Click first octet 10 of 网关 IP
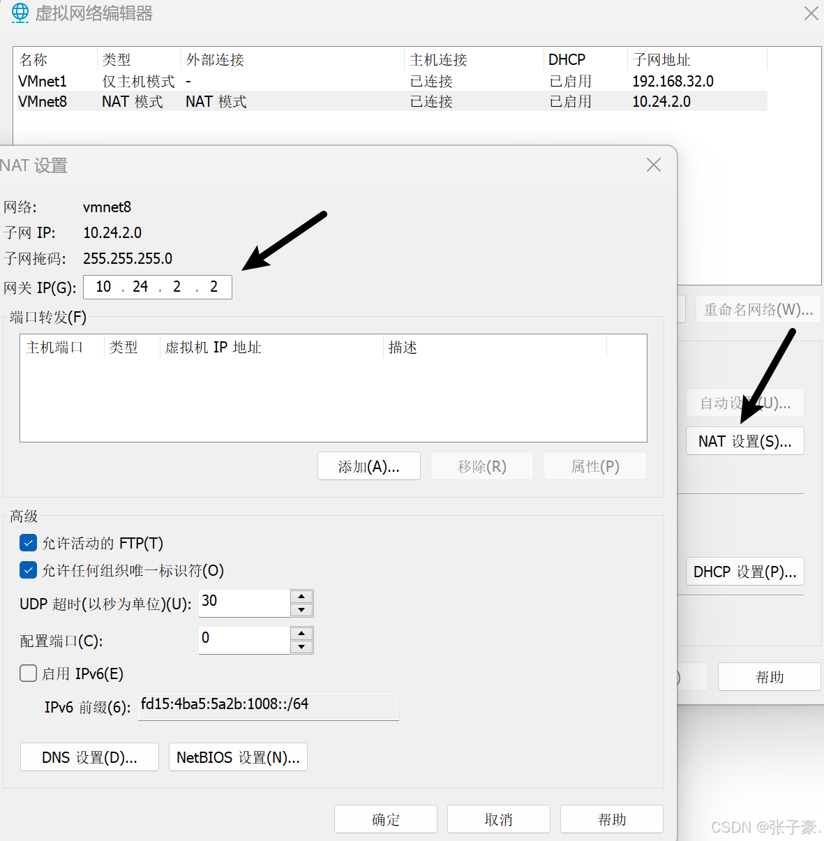 (103, 287)
